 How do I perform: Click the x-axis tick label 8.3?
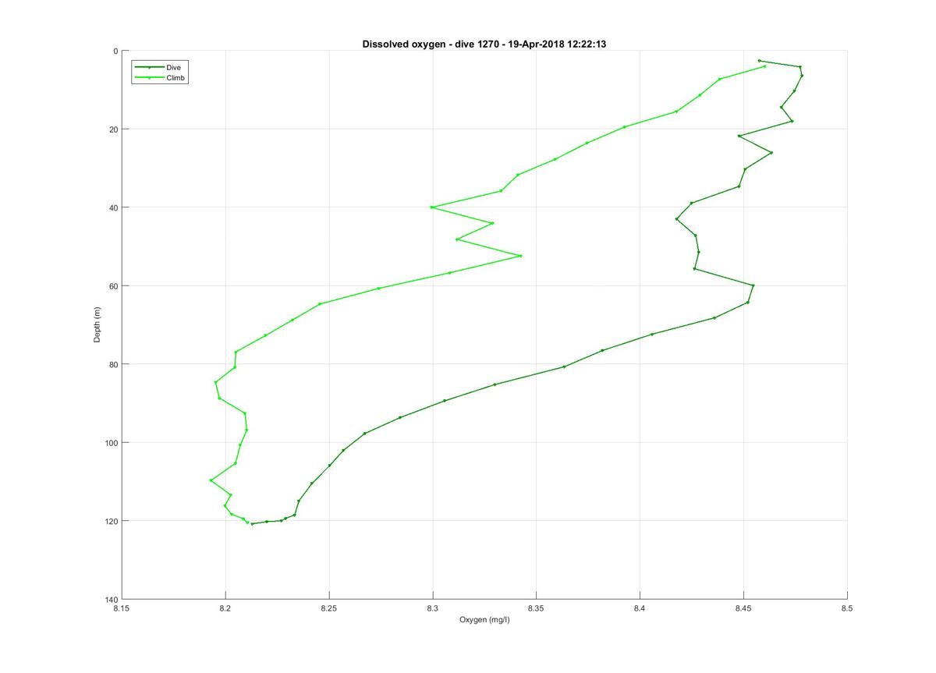point(433,607)
